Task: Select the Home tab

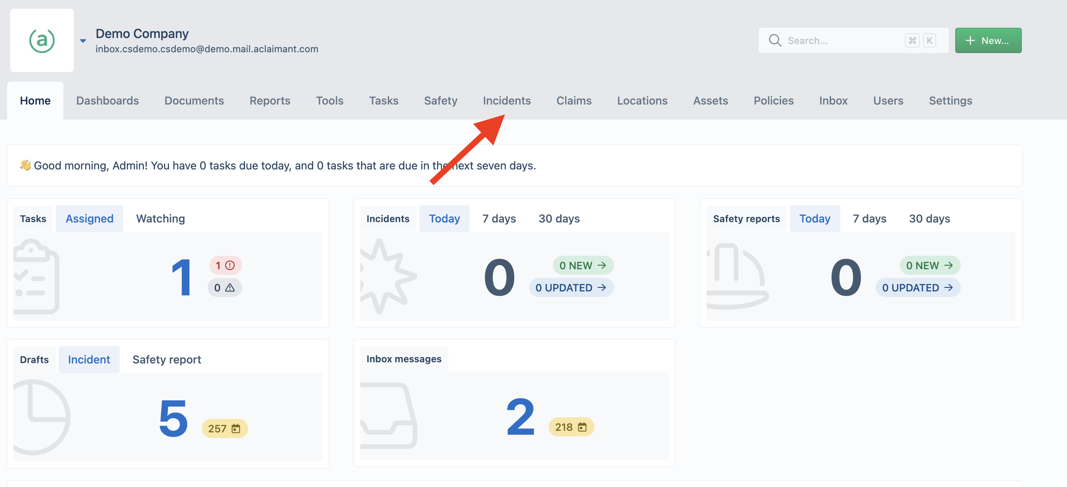Action: point(35,101)
